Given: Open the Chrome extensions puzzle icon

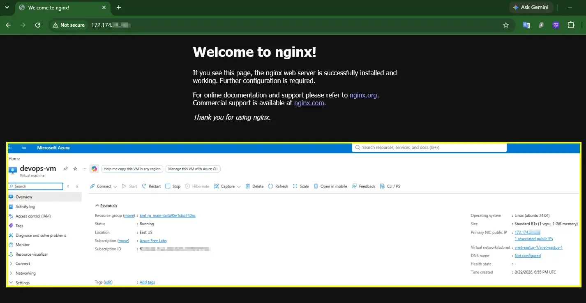Looking at the screenshot, I should [571, 25].
